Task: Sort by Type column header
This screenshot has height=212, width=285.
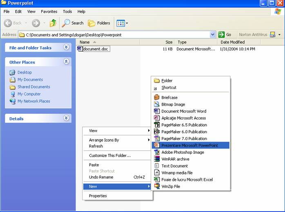Action: tap(196, 42)
